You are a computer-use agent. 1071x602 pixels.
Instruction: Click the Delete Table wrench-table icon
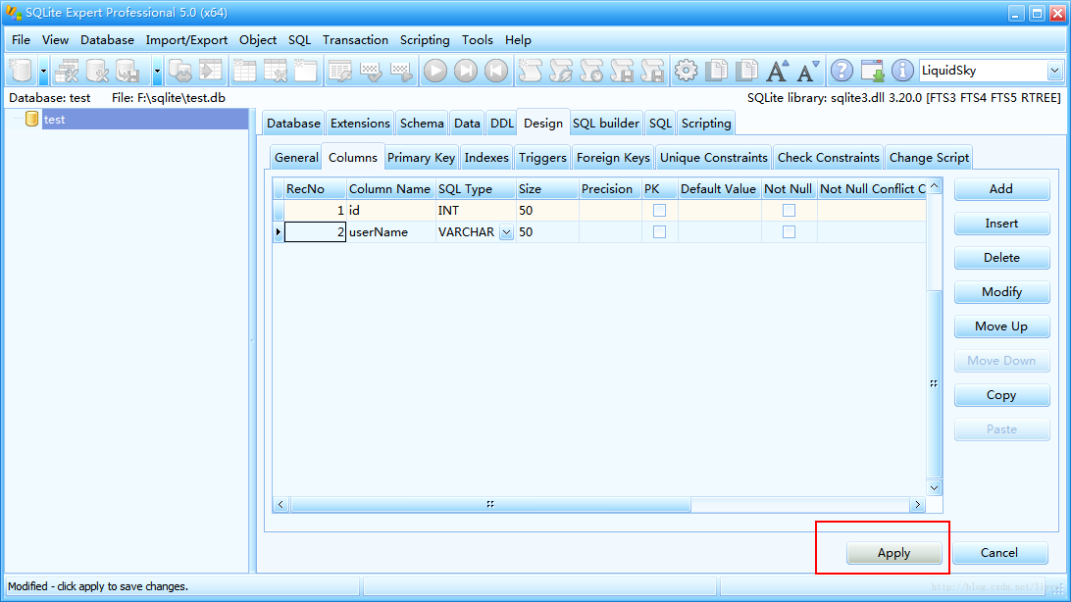click(275, 71)
